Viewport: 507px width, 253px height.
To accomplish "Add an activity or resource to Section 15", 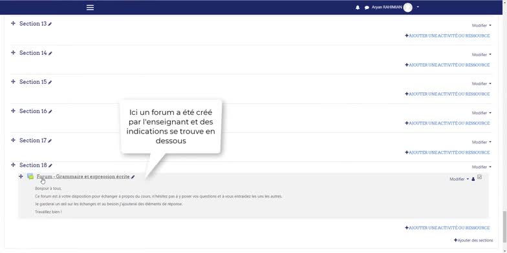I will pos(448,94).
